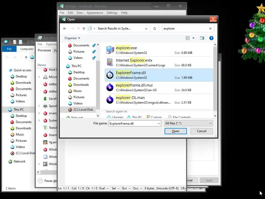Viewport: 265px width, 199px height.
Task: Open the view options dropdown arrow
Action: (193, 38)
